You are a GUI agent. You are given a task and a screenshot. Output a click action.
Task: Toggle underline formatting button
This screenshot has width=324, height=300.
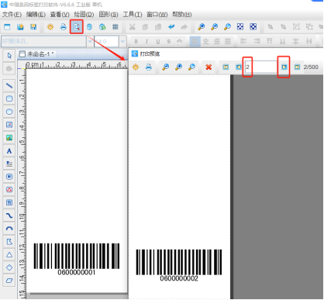[158, 41]
